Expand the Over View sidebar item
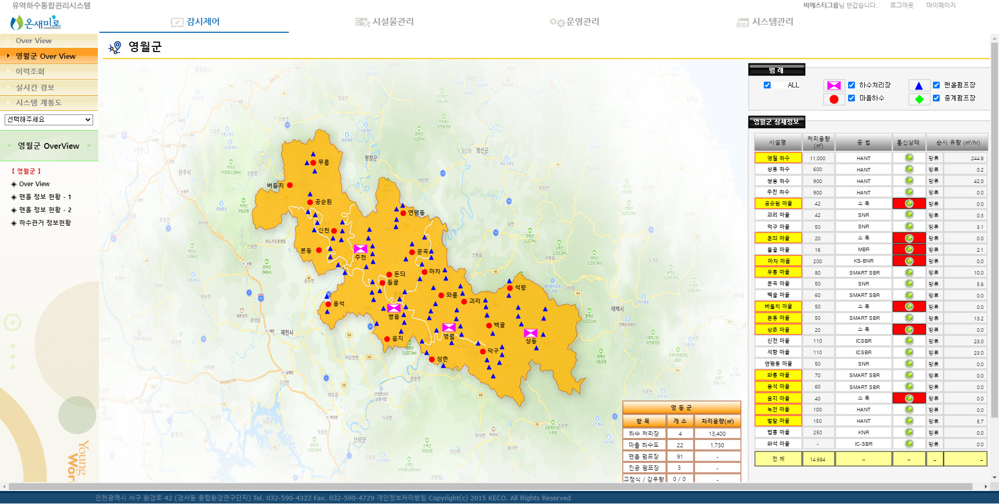This screenshot has width=999, height=504. [x=49, y=41]
